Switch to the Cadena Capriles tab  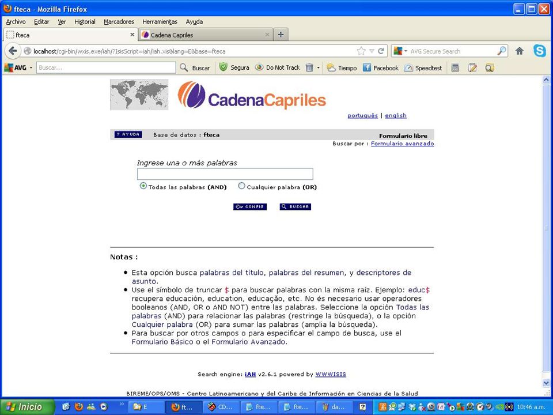tap(206, 35)
